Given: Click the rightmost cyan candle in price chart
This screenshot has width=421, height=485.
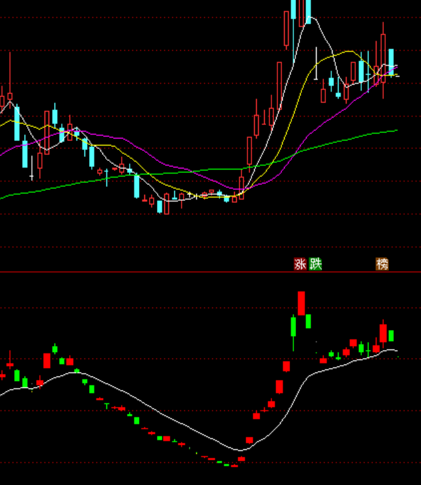Looking at the screenshot, I should coord(392,60).
